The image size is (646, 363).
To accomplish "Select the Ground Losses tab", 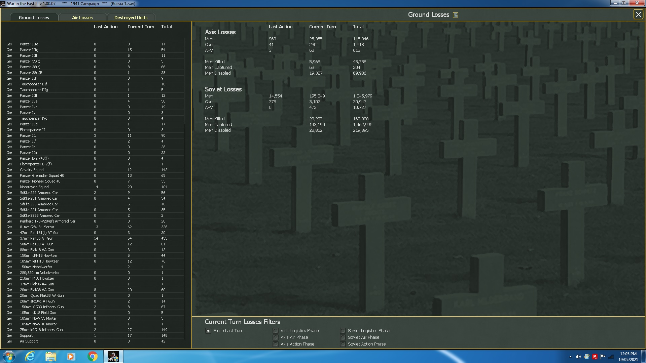I will tap(34, 17).
